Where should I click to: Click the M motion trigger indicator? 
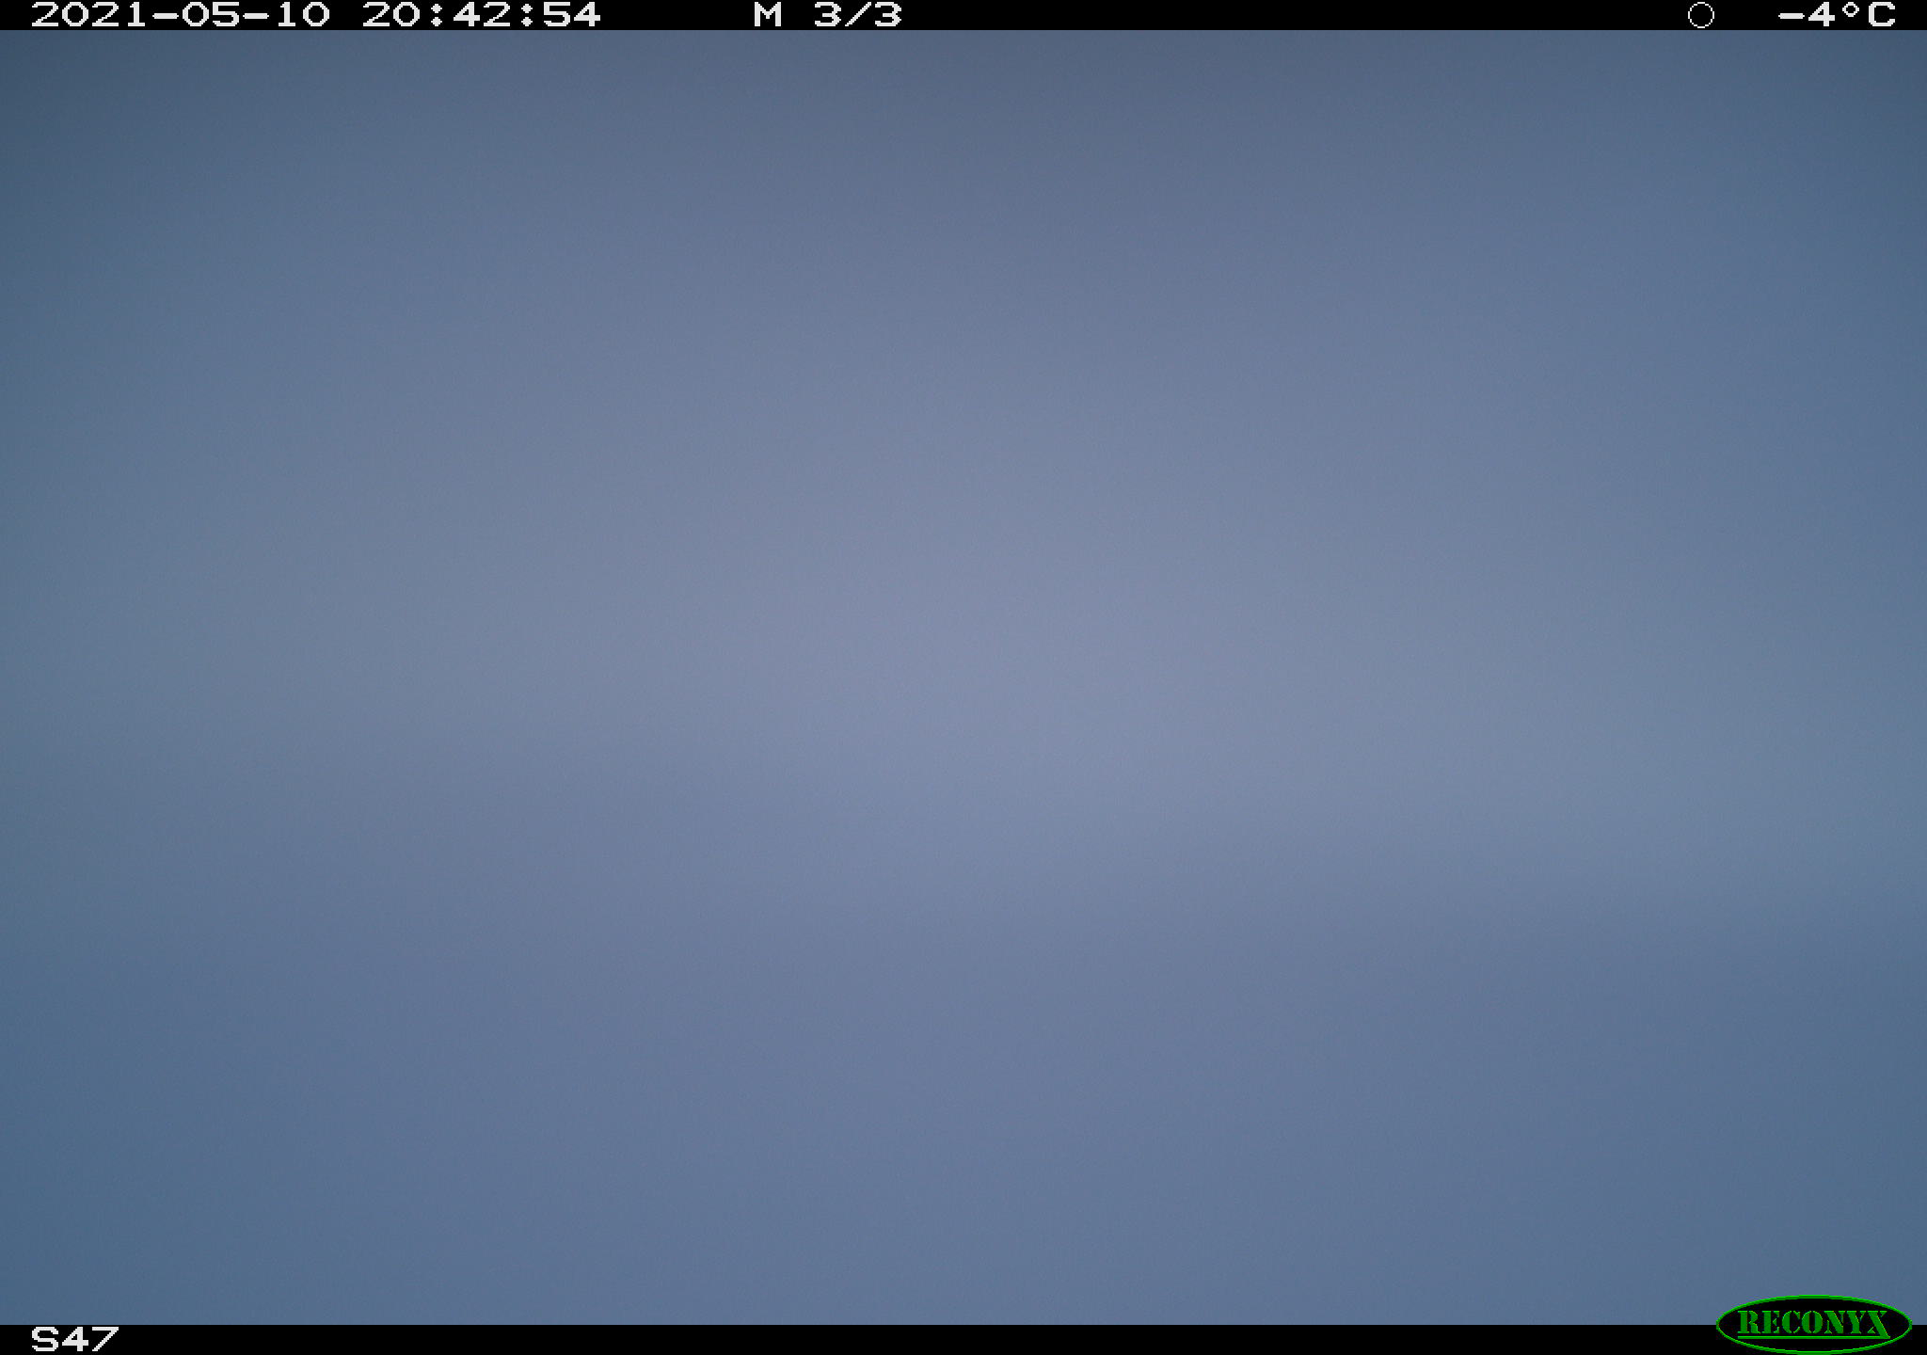(x=768, y=15)
